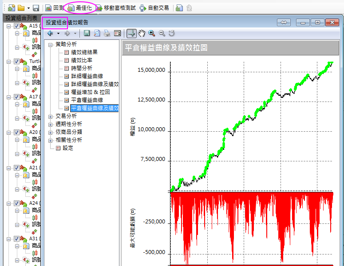
Task: Click the A21 商品 star icon
Action: [26, 175]
